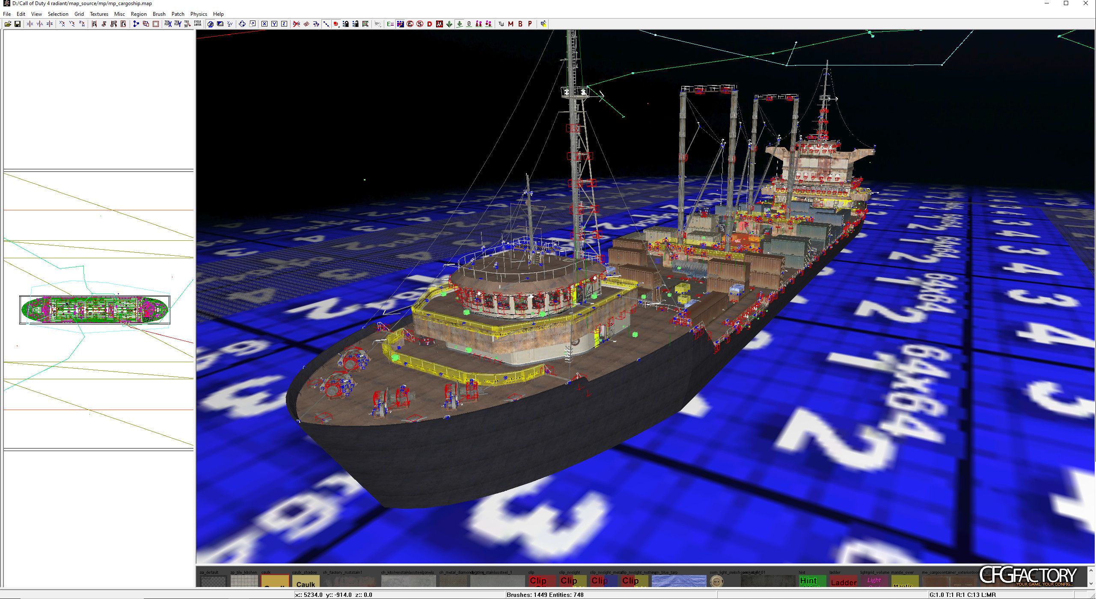Toggle the crossed-out E filter icon
This screenshot has height=599, width=1096.
pyautogui.click(x=410, y=24)
